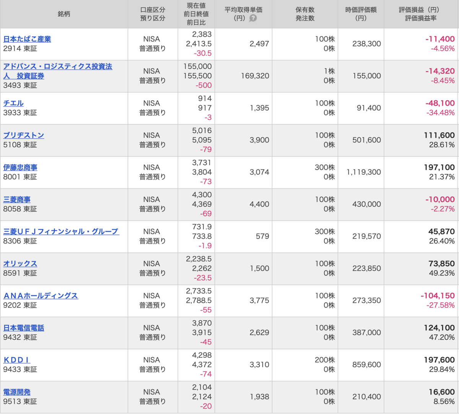Image resolution: width=459 pixels, height=414 pixels.
Task: Open the ANAホールディングス stock link
Action: click(41, 296)
